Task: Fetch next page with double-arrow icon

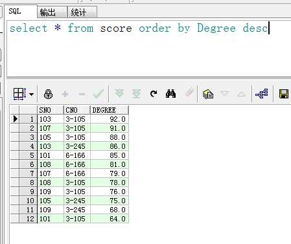Action: (119, 94)
